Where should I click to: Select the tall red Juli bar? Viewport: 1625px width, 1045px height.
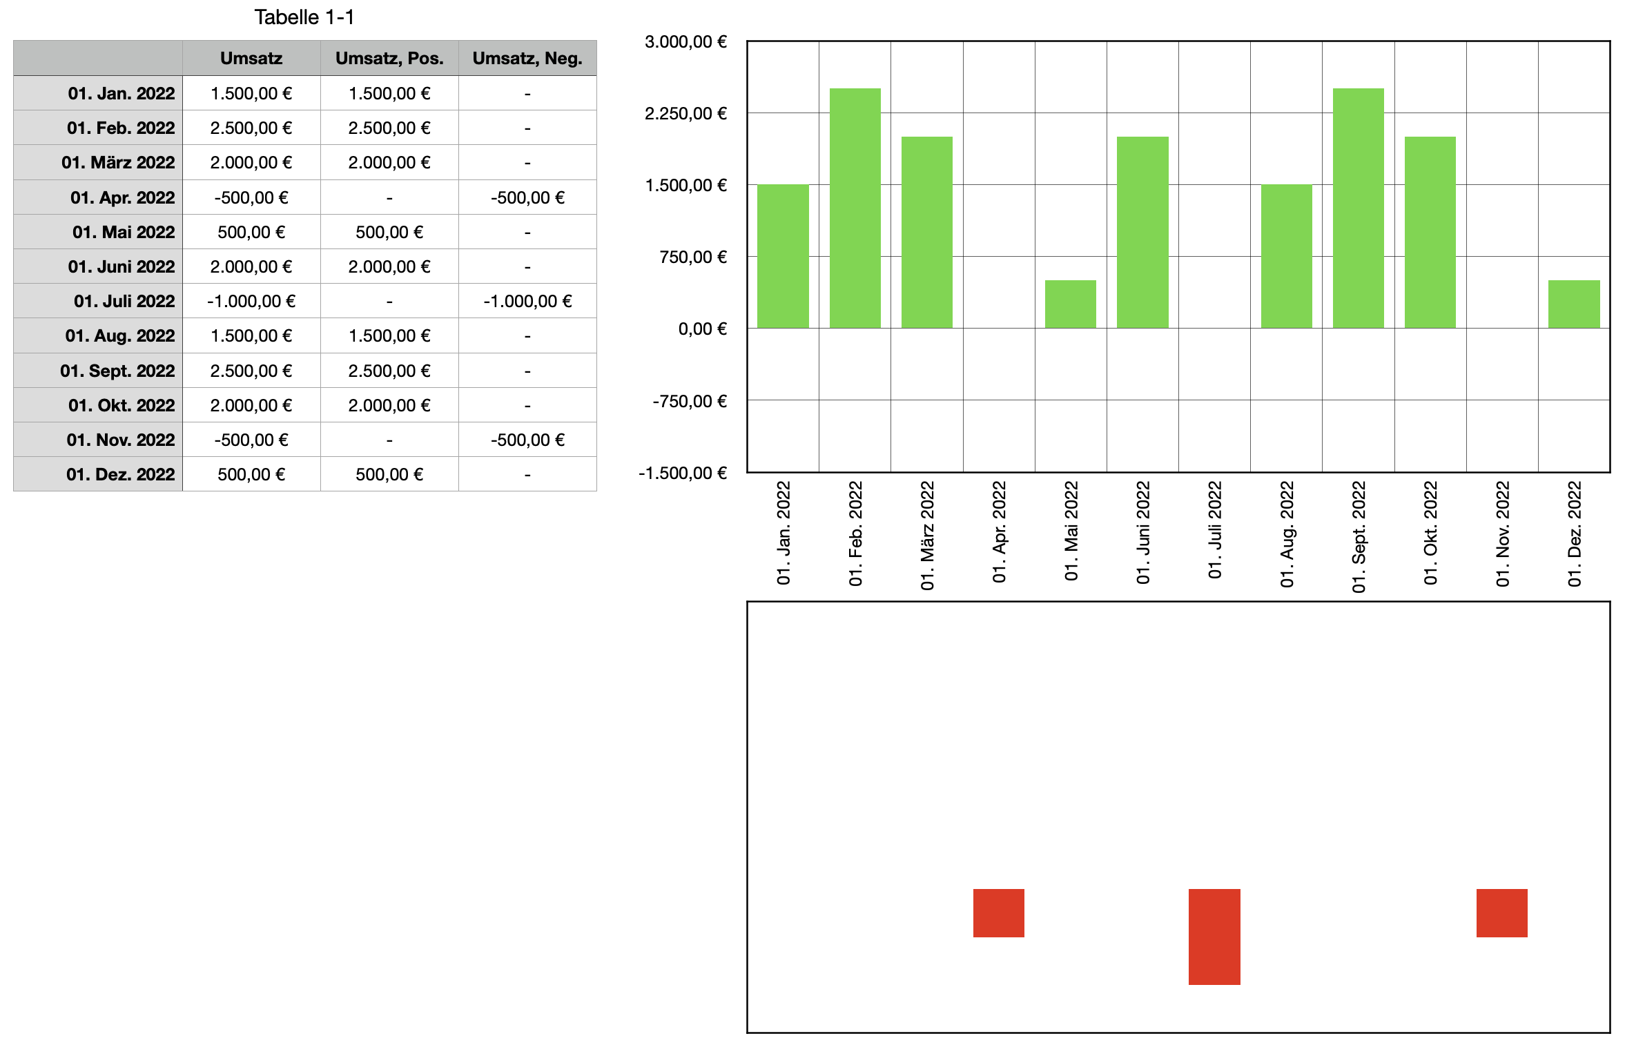click(x=1214, y=936)
